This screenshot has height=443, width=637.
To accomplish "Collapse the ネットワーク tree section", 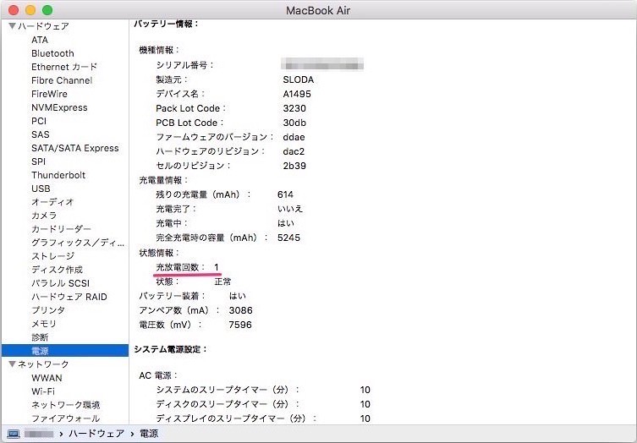I will coord(12,364).
